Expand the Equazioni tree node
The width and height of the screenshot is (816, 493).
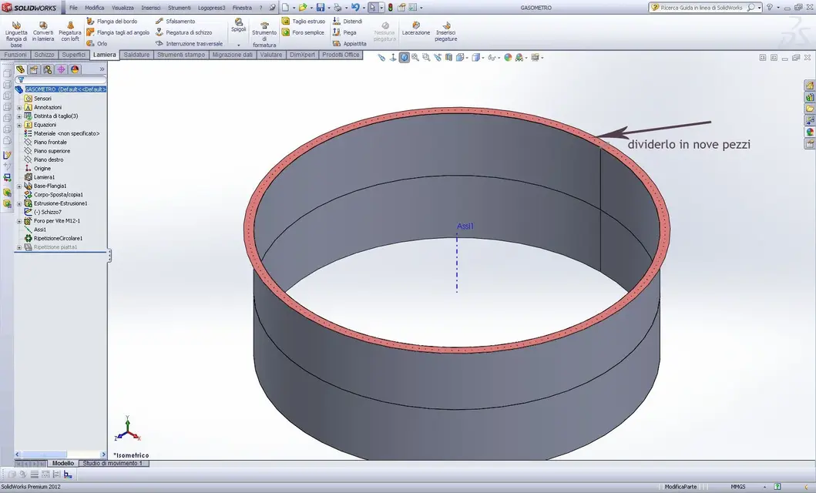pyautogui.click(x=19, y=126)
